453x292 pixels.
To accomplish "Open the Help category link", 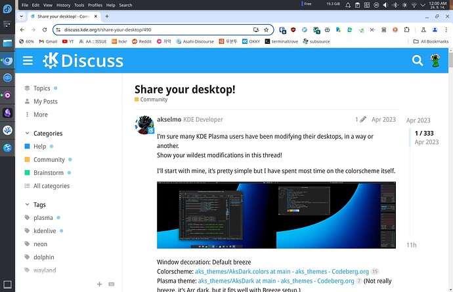I will [x=39, y=146].
